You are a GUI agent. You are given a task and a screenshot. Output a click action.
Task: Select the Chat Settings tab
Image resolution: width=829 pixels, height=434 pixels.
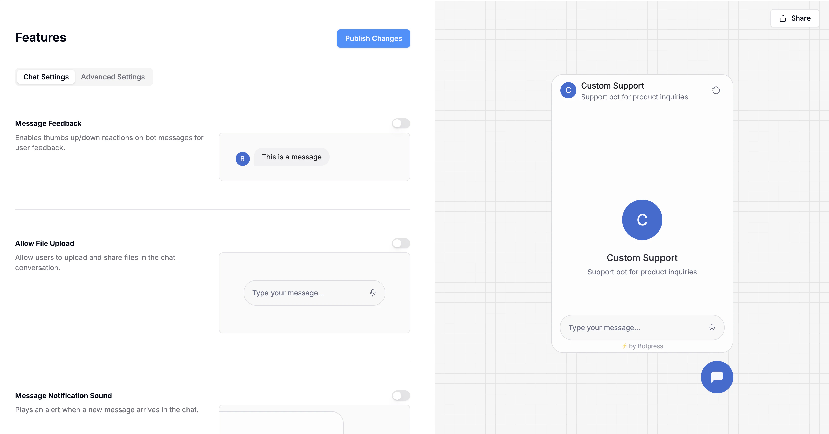pyautogui.click(x=46, y=77)
